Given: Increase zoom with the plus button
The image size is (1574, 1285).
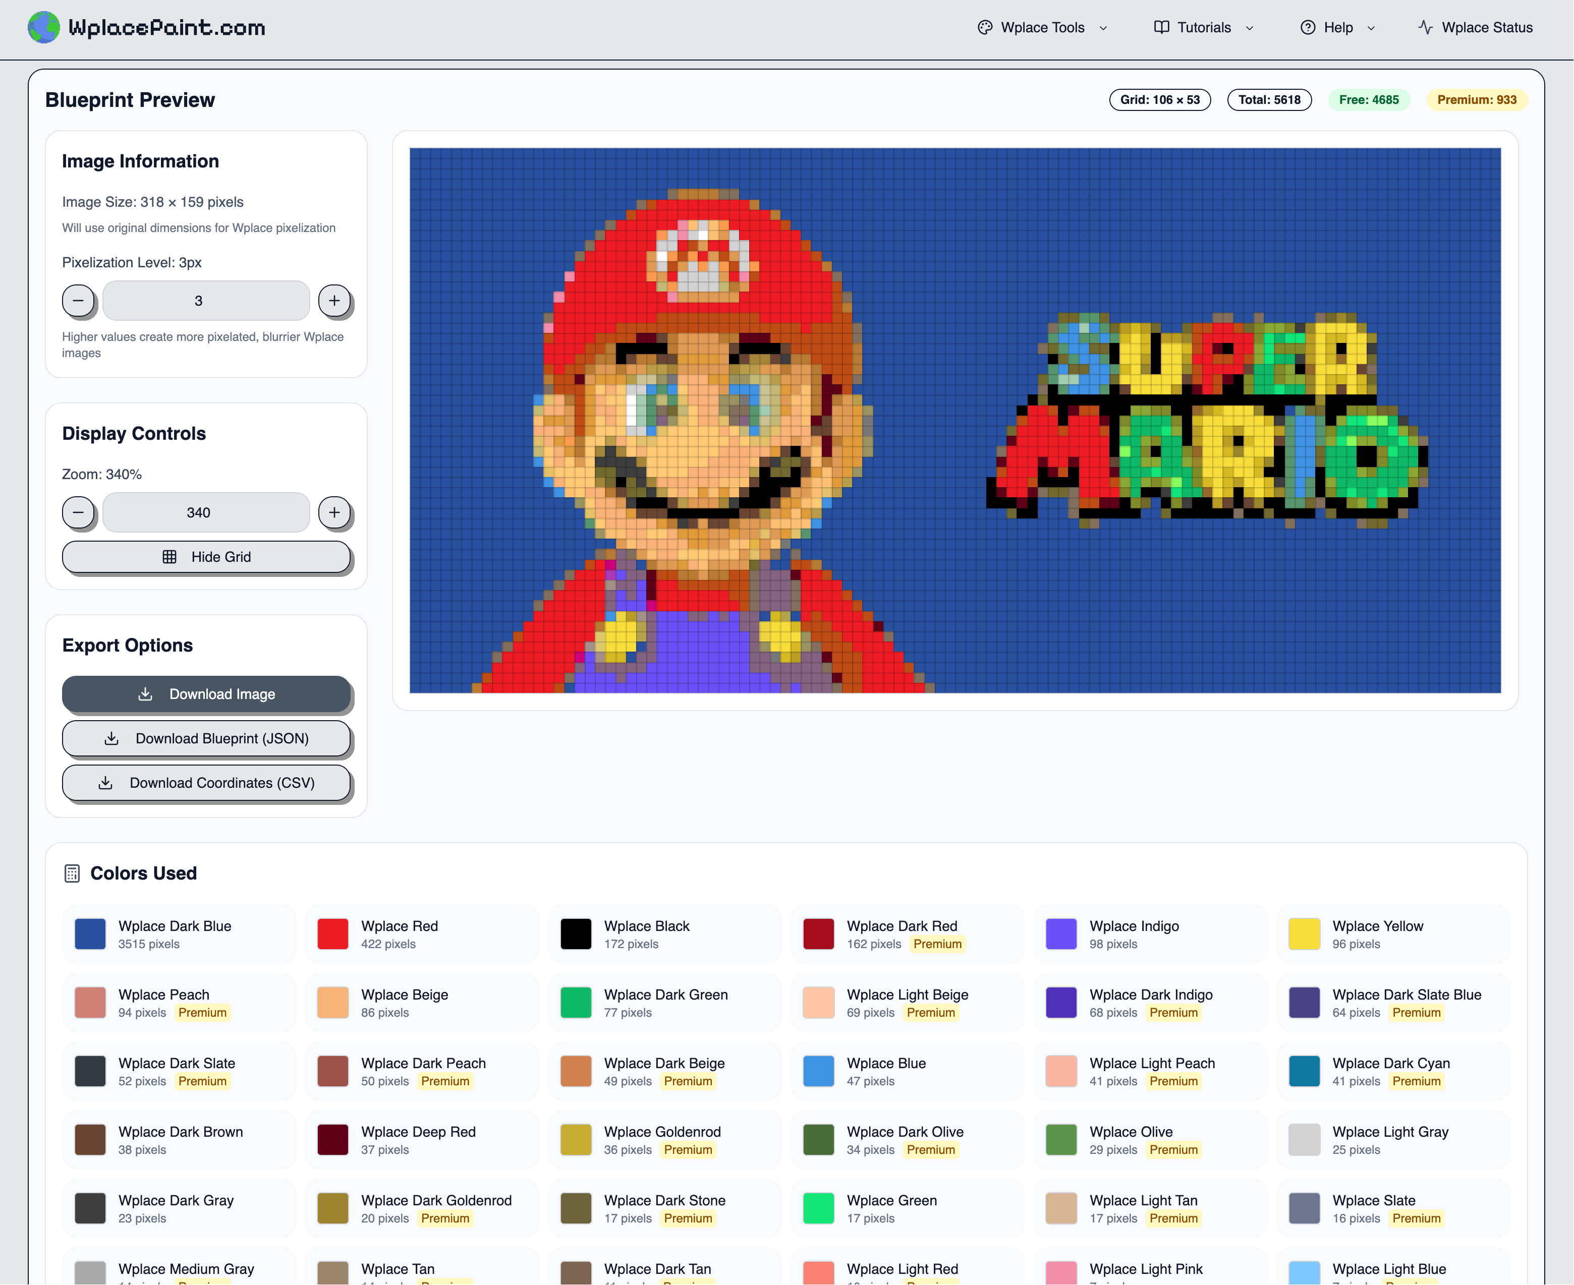Looking at the screenshot, I should coord(334,512).
